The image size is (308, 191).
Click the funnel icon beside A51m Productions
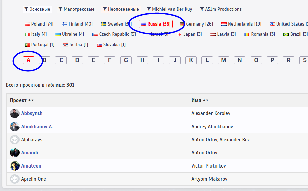coord(202,9)
